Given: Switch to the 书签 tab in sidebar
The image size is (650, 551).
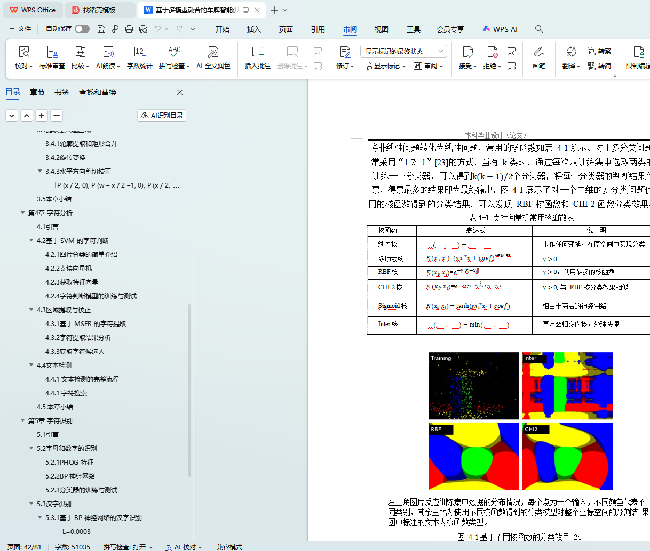Looking at the screenshot, I should pyautogui.click(x=62, y=92).
